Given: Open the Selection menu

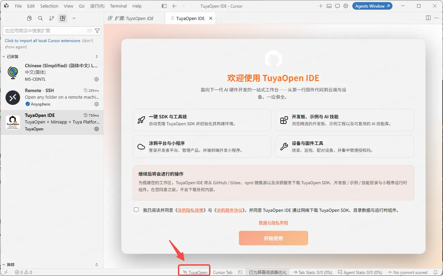Looking at the screenshot, I should pyautogui.click(x=49, y=6).
